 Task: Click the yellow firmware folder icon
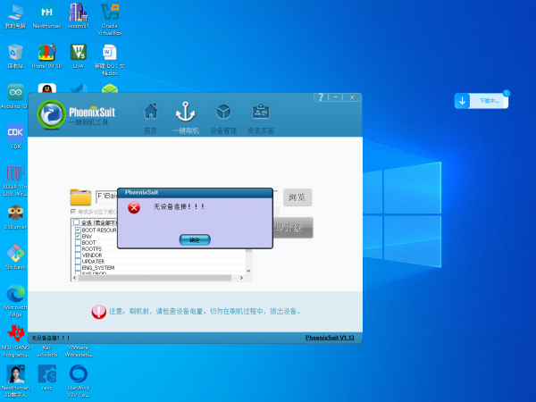click(x=81, y=197)
